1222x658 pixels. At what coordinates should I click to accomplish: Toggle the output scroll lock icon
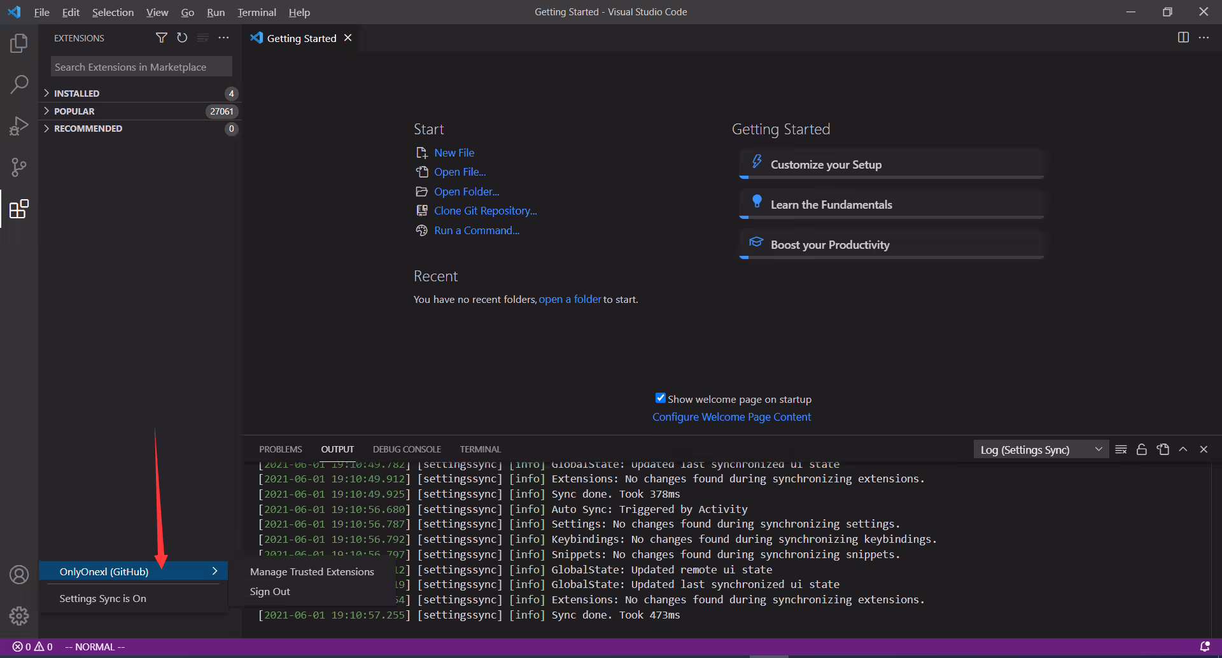coord(1142,449)
